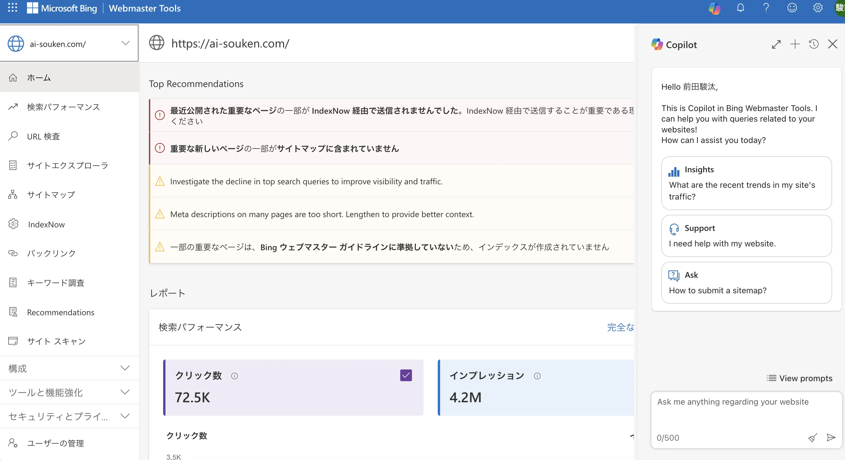
Task: Select the URL 検査 tool
Action: tap(43, 136)
